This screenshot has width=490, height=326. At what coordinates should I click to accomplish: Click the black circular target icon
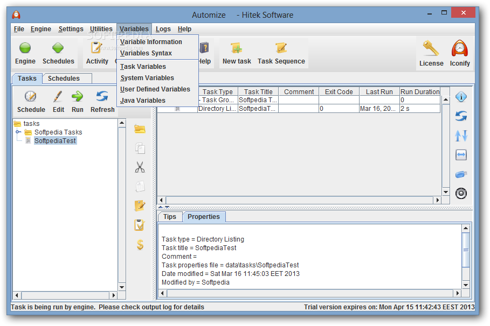(461, 194)
